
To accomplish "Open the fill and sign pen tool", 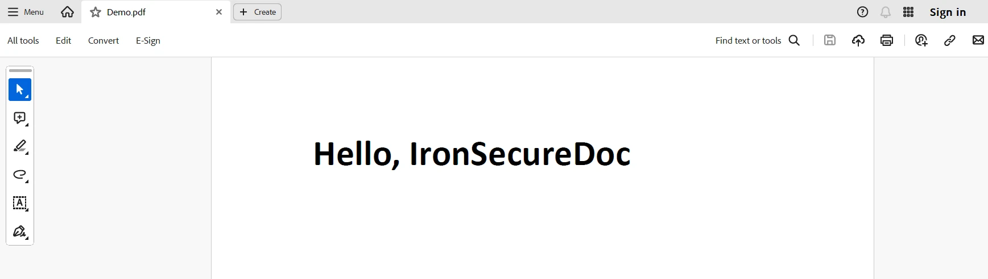I will (x=20, y=231).
